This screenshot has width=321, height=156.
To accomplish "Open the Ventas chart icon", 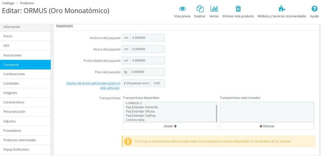I will (214, 9).
